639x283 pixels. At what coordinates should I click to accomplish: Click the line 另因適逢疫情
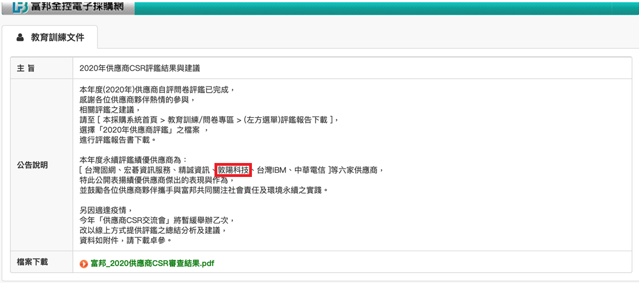(x=106, y=211)
